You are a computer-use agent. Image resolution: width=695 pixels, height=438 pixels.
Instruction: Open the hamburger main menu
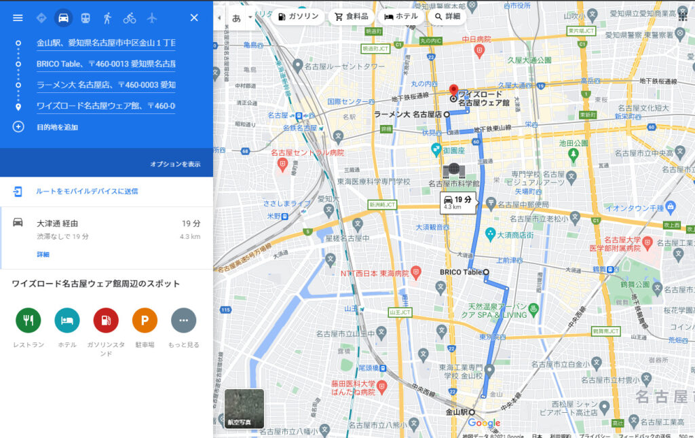click(x=18, y=18)
